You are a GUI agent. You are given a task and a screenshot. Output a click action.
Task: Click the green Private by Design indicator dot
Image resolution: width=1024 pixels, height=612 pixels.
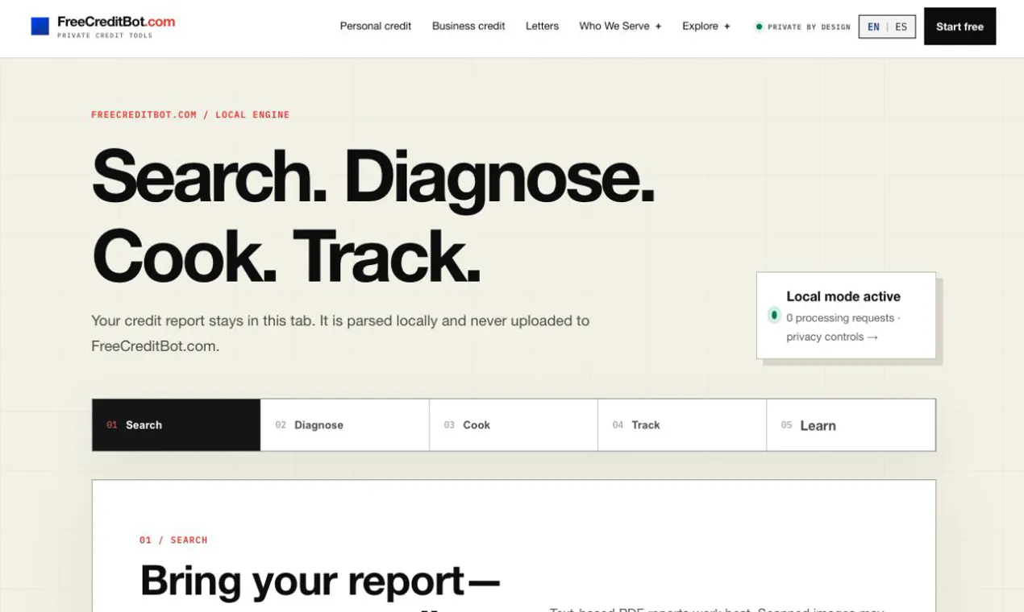click(x=759, y=27)
